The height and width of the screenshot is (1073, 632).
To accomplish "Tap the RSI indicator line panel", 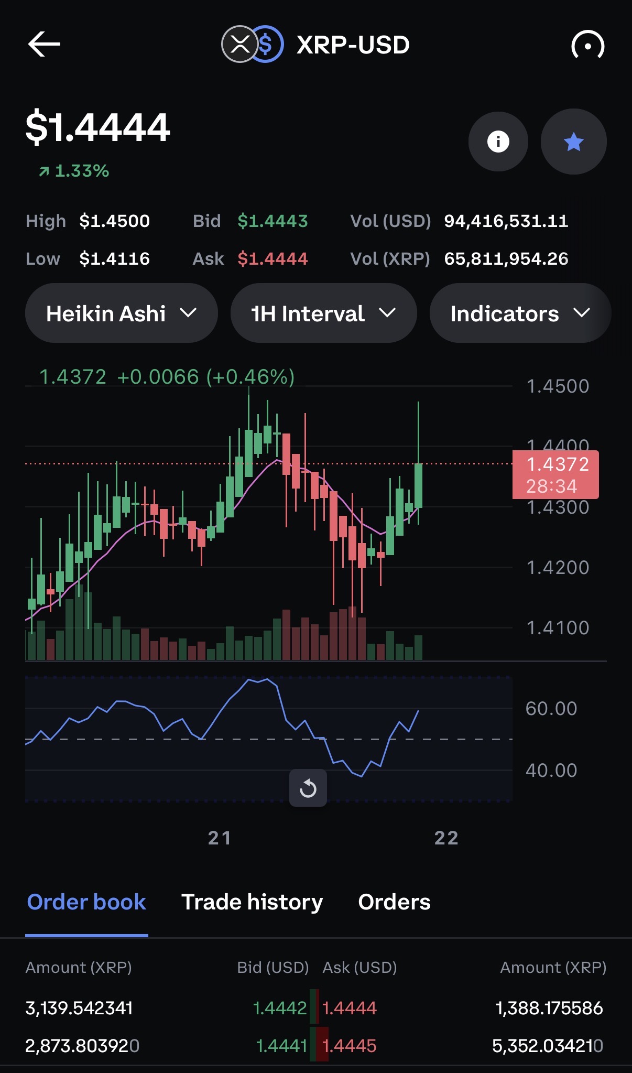I will tap(269, 739).
